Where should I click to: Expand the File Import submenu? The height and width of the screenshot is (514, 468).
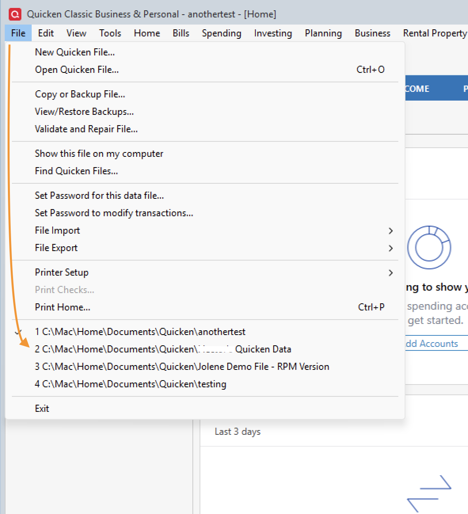click(205, 230)
